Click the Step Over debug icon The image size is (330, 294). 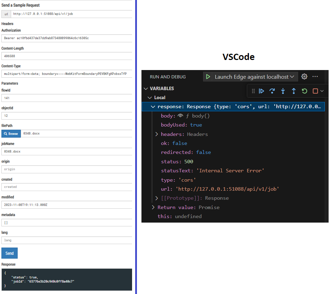pos(272,91)
